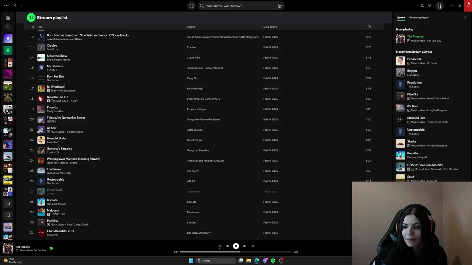Open the Browse icon in search bar
This screenshot has height=265, width=472.
280,6
